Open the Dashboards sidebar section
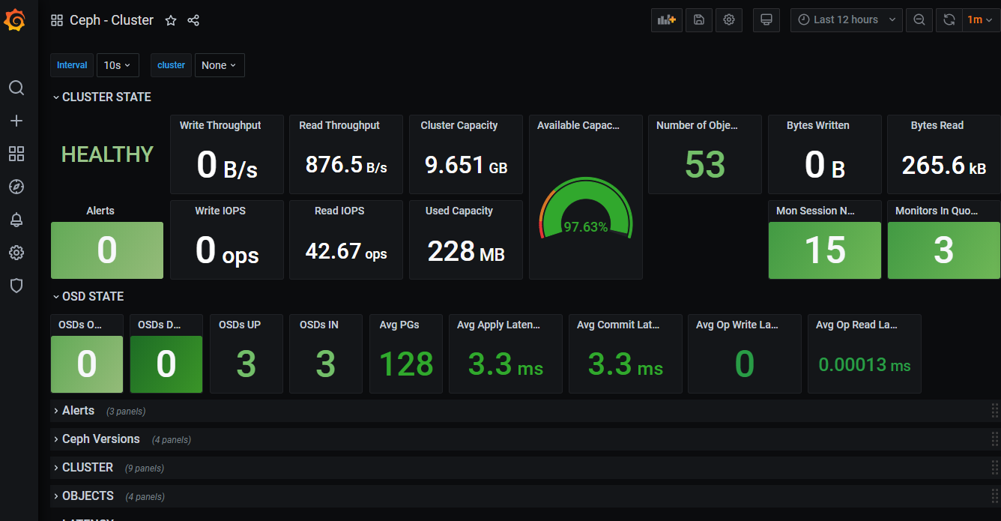The width and height of the screenshot is (1001, 521). click(16, 153)
